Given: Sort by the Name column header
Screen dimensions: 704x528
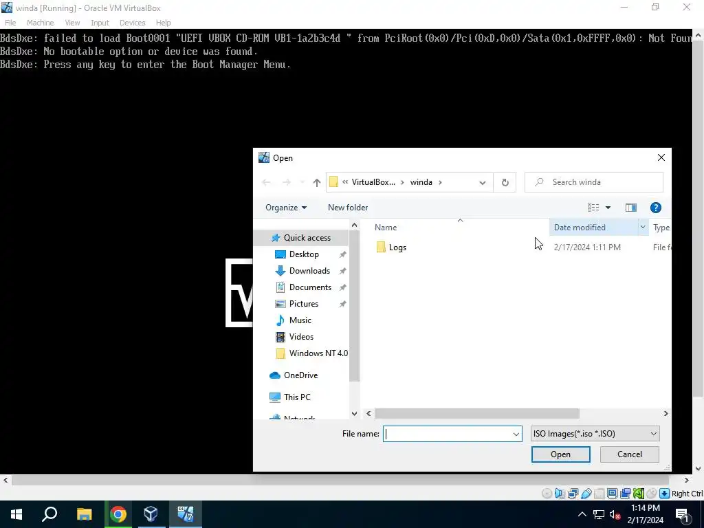Looking at the screenshot, I should pos(386,228).
